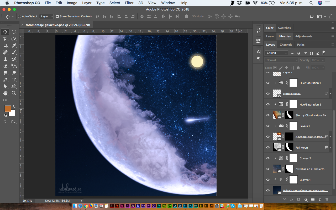336x210 pixels.
Task: Open the Layers panel options menu
Action: (333, 45)
